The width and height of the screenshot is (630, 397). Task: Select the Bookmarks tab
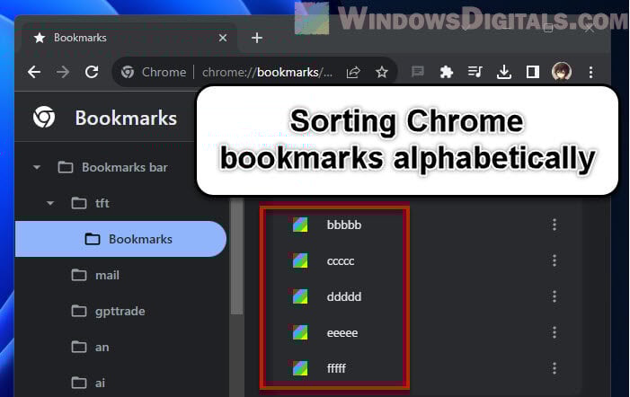coord(129,38)
